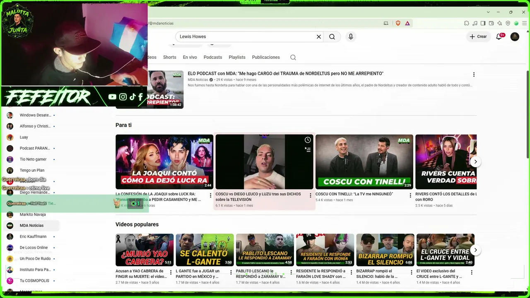This screenshot has height=298, width=530.
Task: Open the Brave Wallet icon
Action: pyautogui.click(x=491, y=23)
